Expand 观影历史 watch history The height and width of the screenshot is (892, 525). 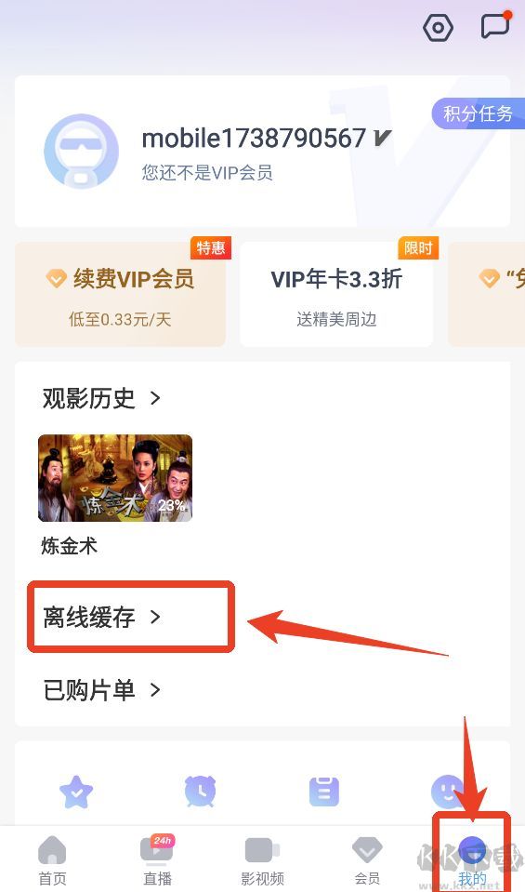coord(101,398)
